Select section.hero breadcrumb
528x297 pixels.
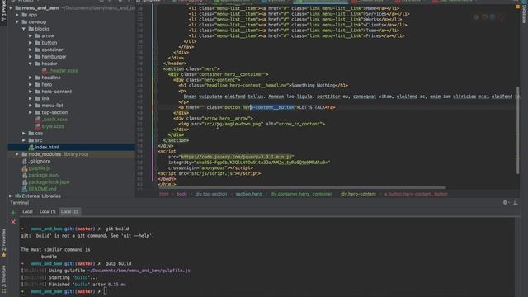click(248, 194)
